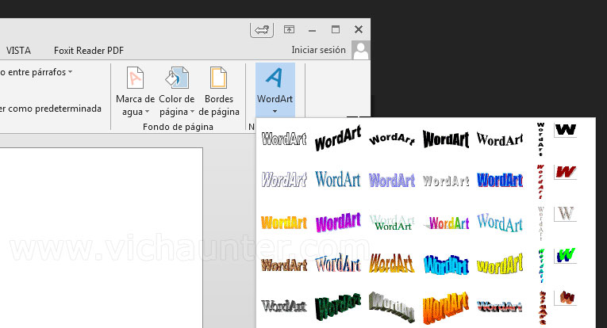Viewport: 607px width, 328px height.
Task: Select the plain outlined WordArt style
Action: (284, 139)
